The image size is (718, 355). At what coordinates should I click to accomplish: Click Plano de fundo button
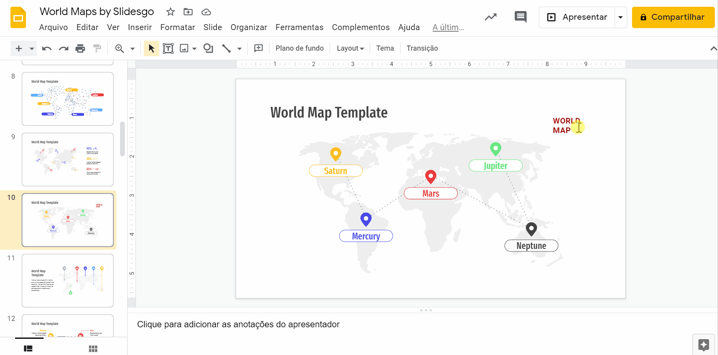coord(300,48)
